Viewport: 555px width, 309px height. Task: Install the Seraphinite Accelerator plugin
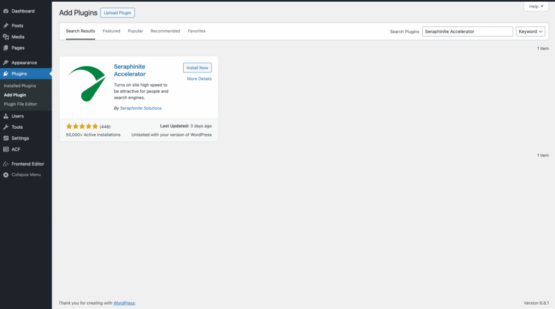[x=197, y=68]
